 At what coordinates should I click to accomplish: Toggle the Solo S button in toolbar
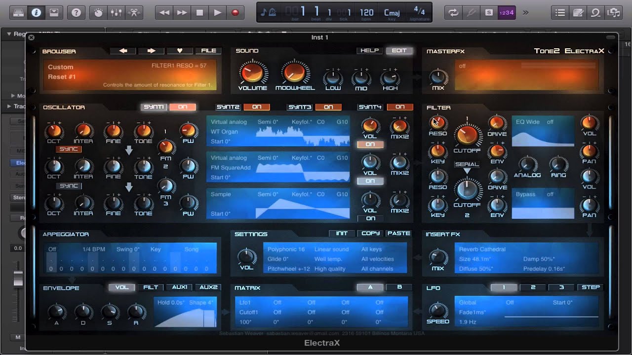tap(489, 12)
